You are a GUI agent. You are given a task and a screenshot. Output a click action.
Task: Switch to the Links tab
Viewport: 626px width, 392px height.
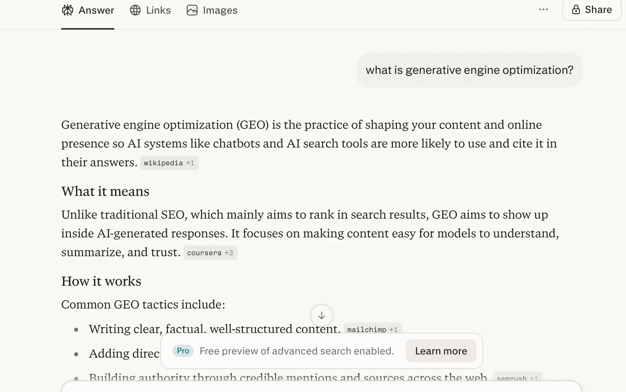coord(150,10)
